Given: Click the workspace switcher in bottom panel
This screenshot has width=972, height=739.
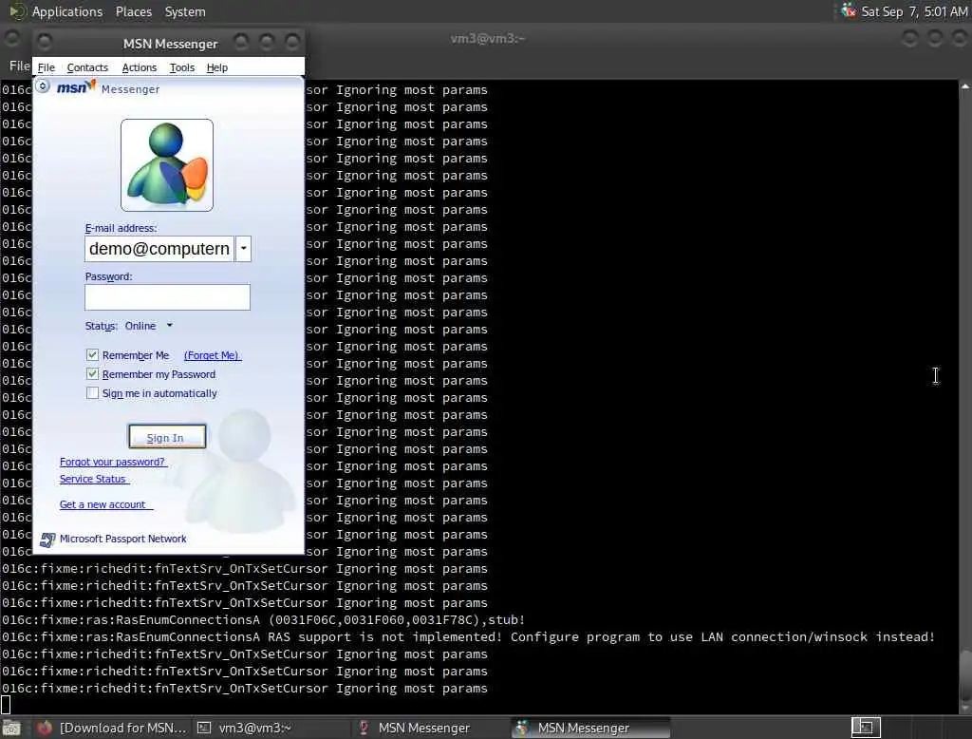Looking at the screenshot, I should (866, 728).
